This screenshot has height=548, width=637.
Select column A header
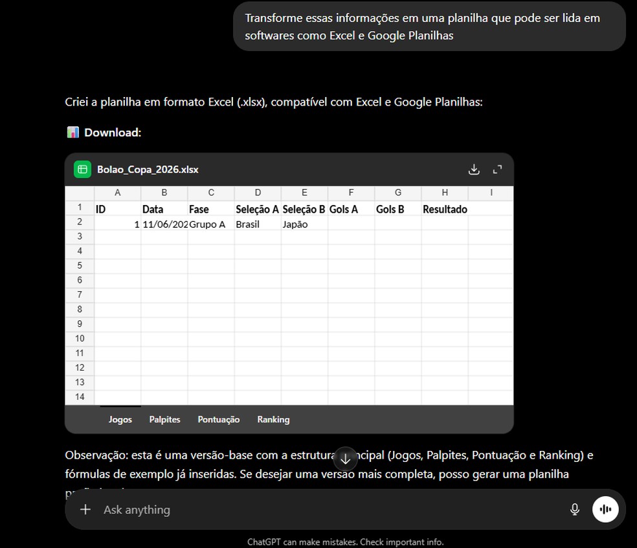[x=117, y=193]
